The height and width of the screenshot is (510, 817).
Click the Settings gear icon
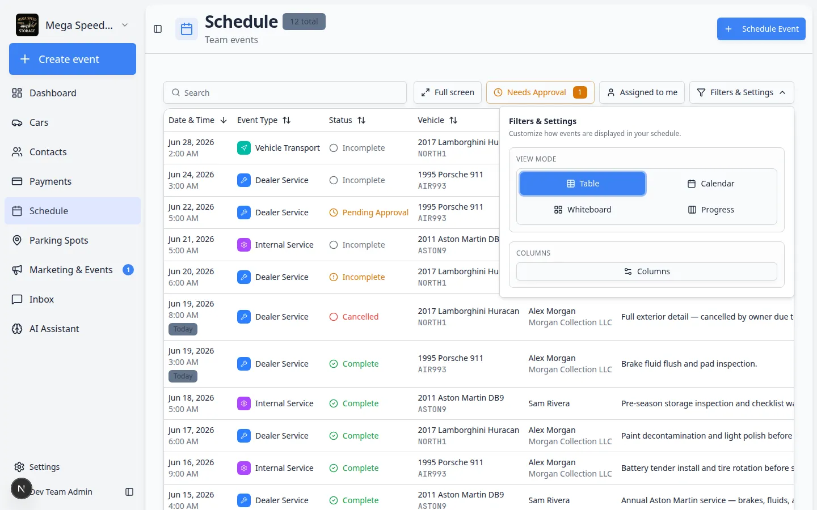pyautogui.click(x=19, y=467)
